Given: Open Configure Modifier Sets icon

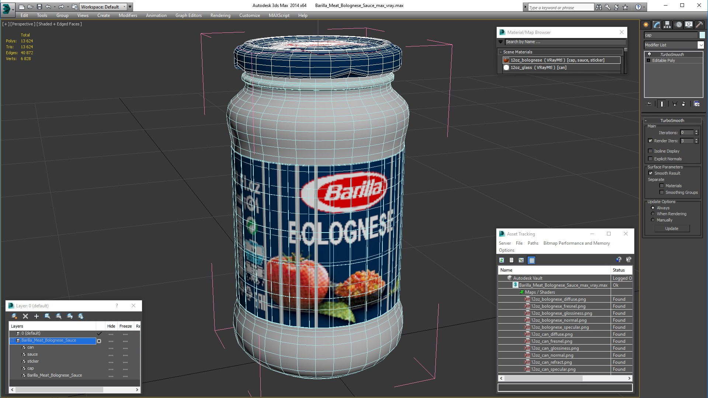Looking at the screenshot, I should (697, 104).
